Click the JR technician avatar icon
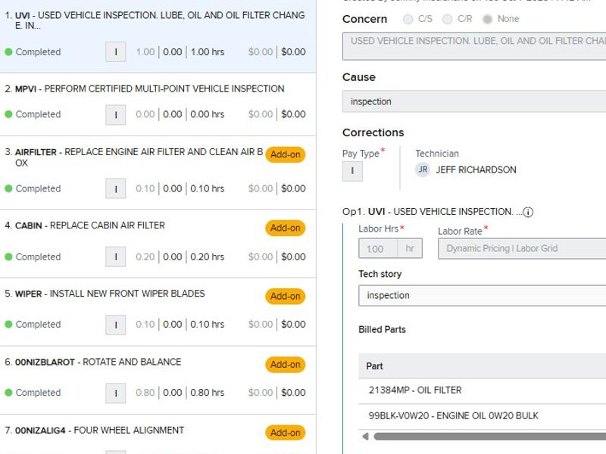 click(x=423, y=170)
